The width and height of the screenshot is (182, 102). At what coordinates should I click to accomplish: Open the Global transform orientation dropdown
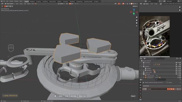[61, 4]
